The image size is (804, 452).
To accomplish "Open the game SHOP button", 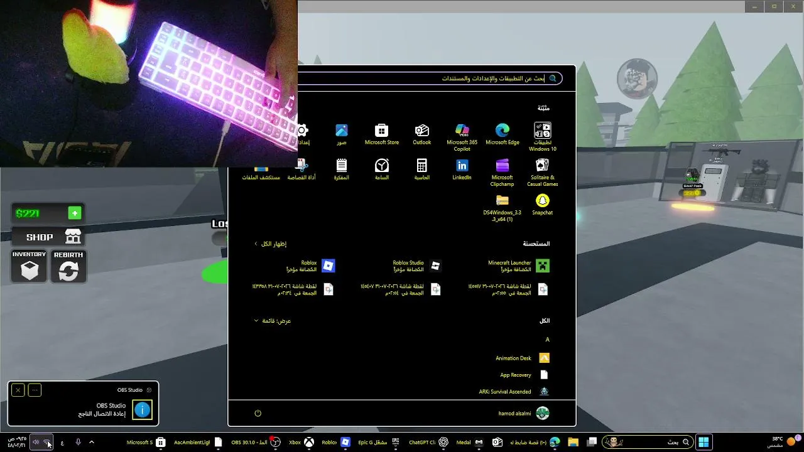I will tap(48, 237).
